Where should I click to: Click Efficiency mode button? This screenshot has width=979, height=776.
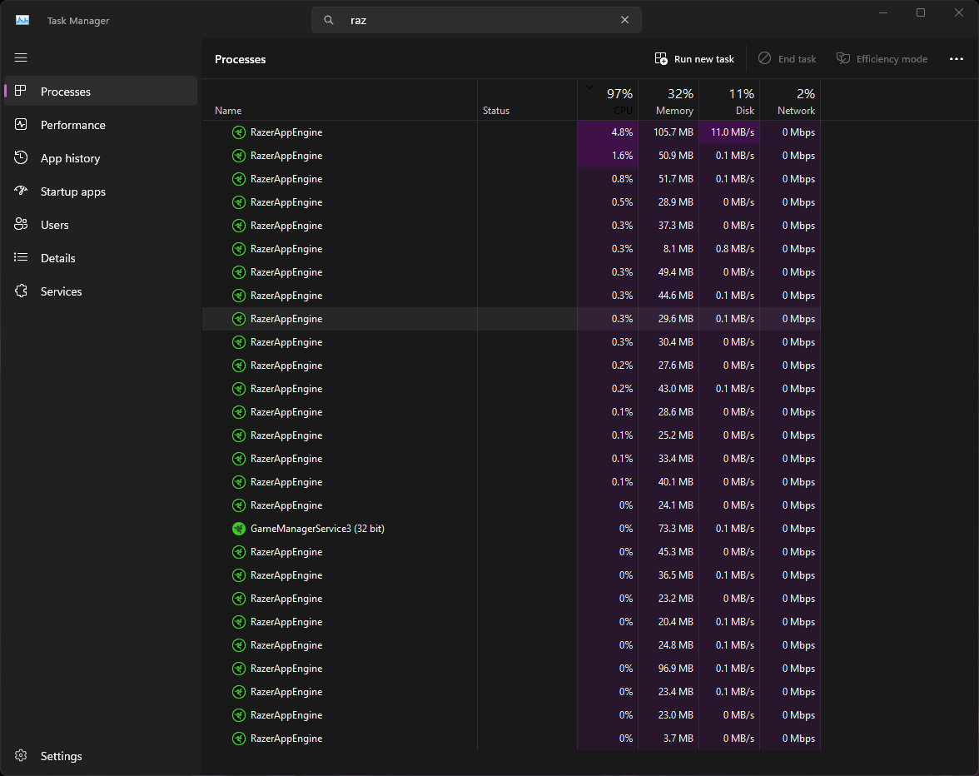(x=882, y=58)
